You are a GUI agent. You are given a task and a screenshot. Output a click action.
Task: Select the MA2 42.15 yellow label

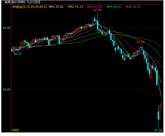(75, 7)
